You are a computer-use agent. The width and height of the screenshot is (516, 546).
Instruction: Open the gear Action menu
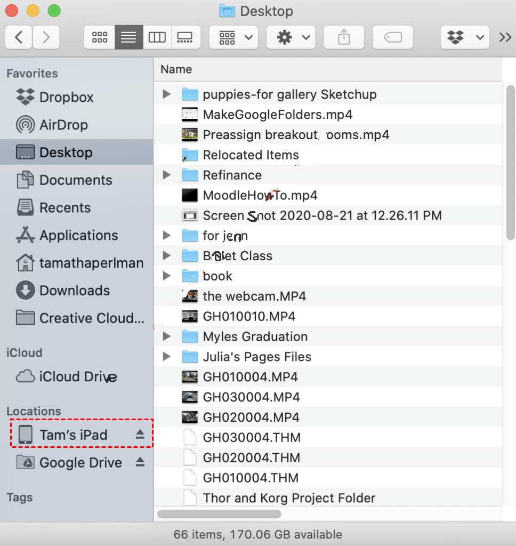[x=291, y=37]
